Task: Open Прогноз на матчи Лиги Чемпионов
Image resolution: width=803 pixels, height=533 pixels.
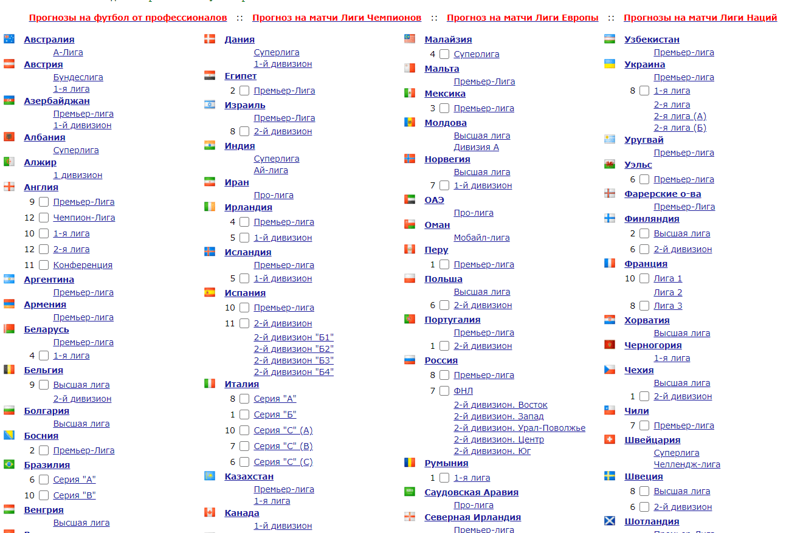Action: point(337,18)
